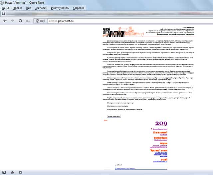Open Opera Link cloud icon in status bar
Image resolution: width=213 pixels, height=175 pixels.
tap(12, 172)
